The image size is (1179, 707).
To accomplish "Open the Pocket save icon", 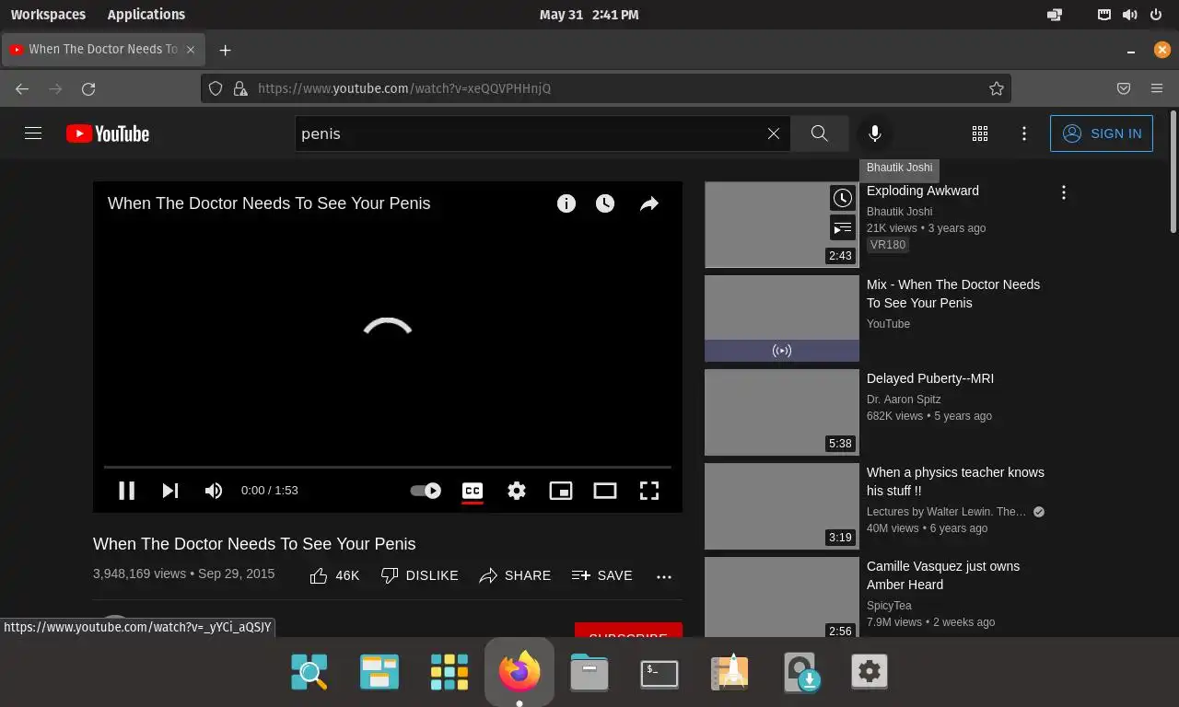I will tap(1124, 88).
